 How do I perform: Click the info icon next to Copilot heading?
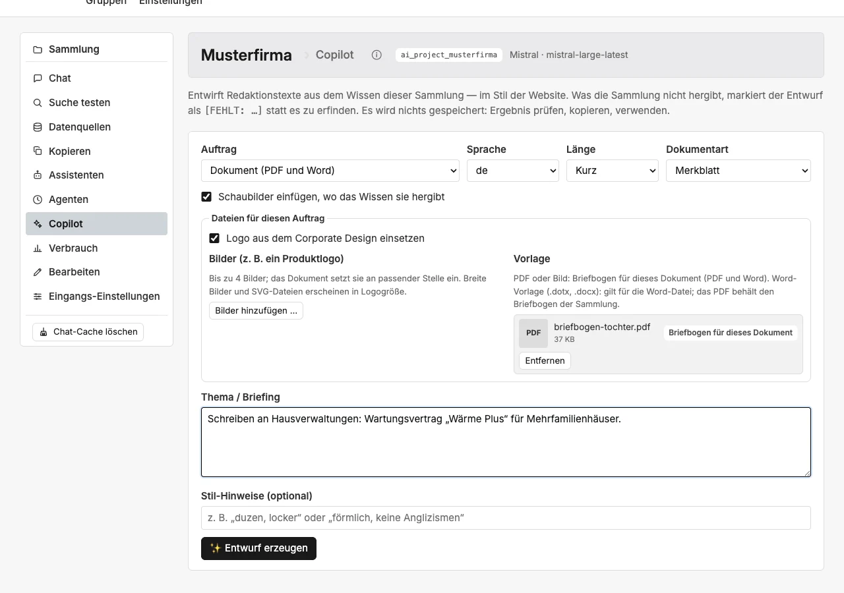pyautogui.click(x=377, y=55)
